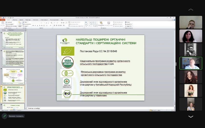Click the pencil annotate icon
This screenshot has width=205, height=128.
tap(4, 116)
